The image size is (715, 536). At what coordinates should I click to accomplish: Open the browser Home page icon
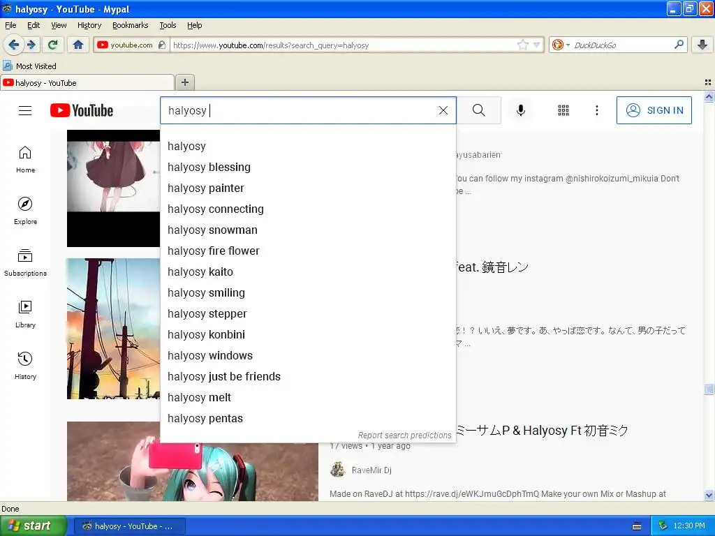tap(78, 45)
